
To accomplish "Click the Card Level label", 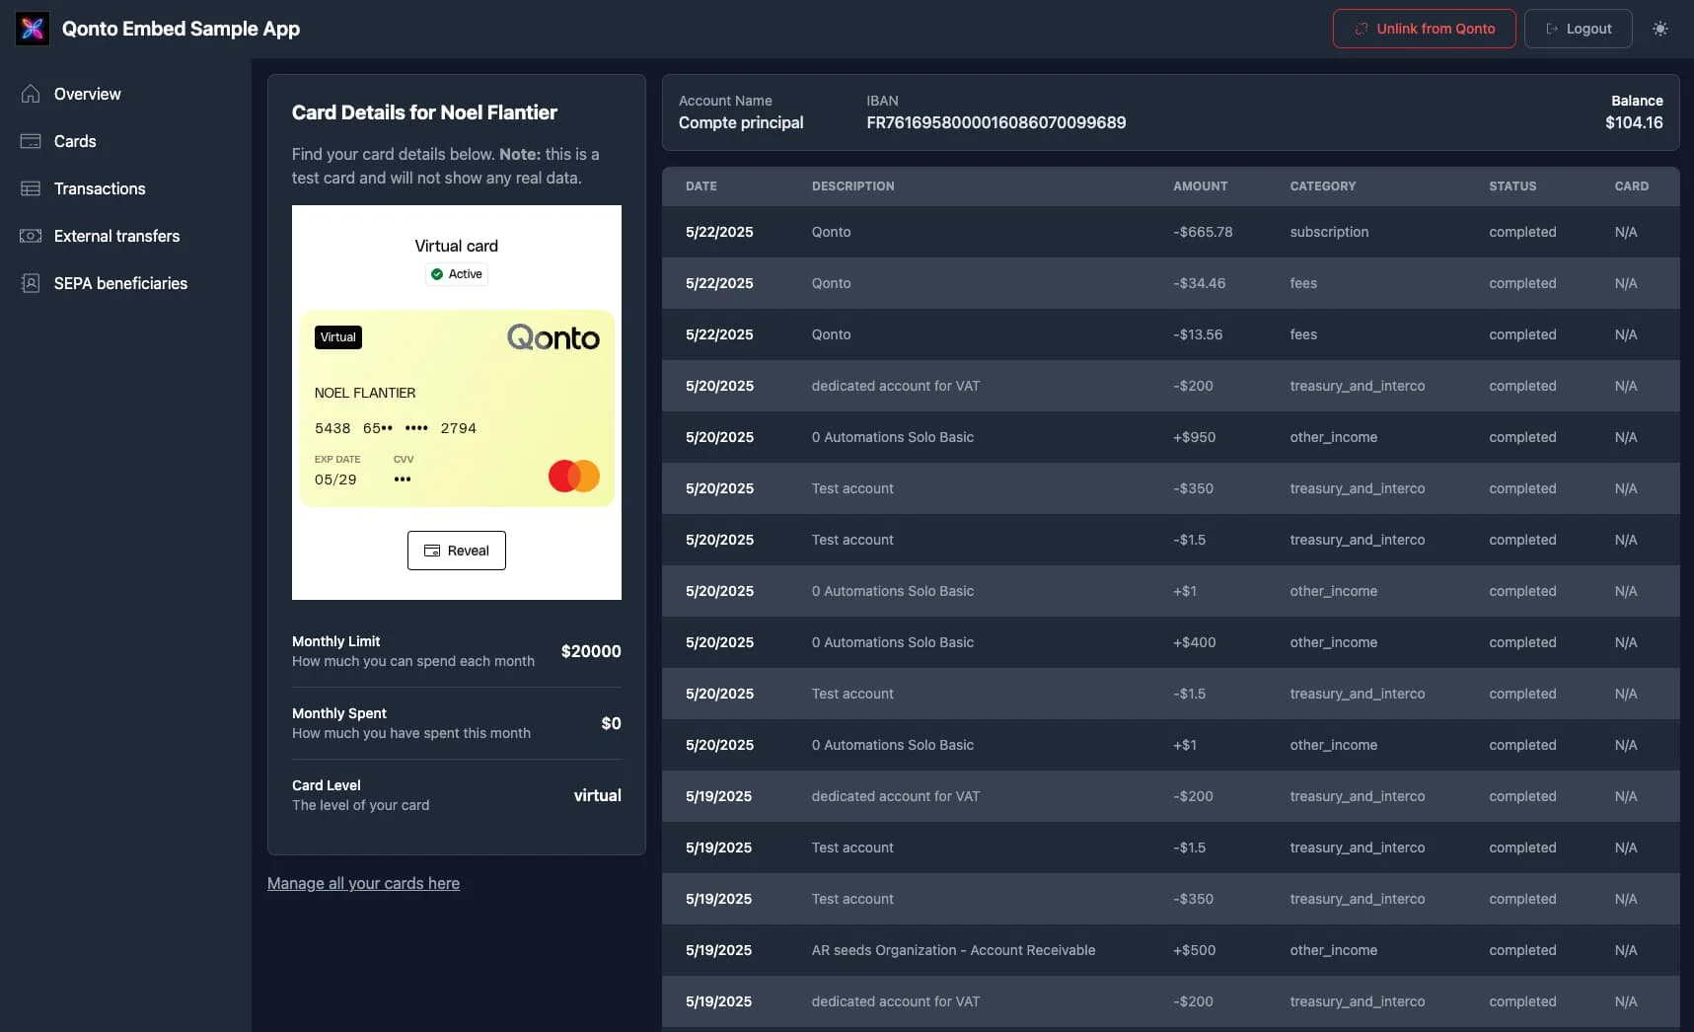I will tap(326, 785).
